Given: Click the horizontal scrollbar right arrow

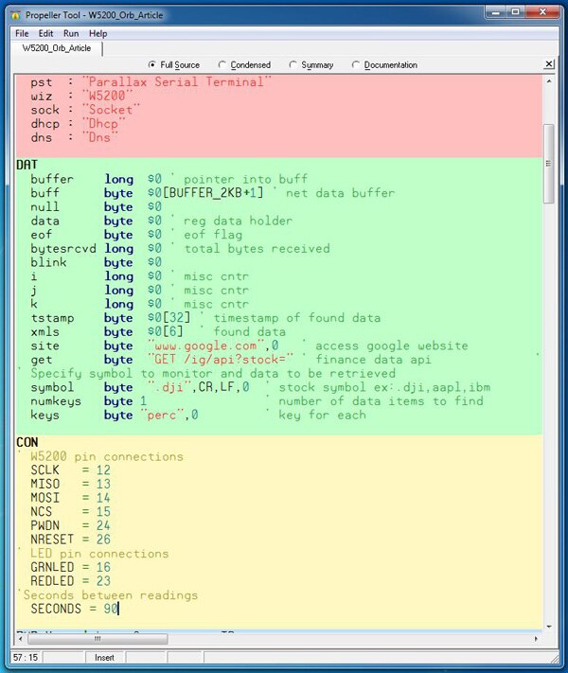Looking at the screenshot, I should [536, 637].
